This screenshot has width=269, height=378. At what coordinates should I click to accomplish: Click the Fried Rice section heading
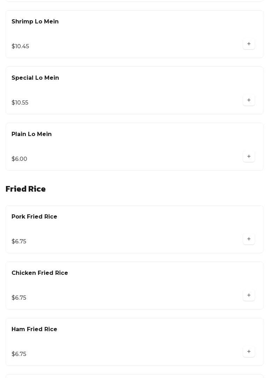[x=26, y=189]
